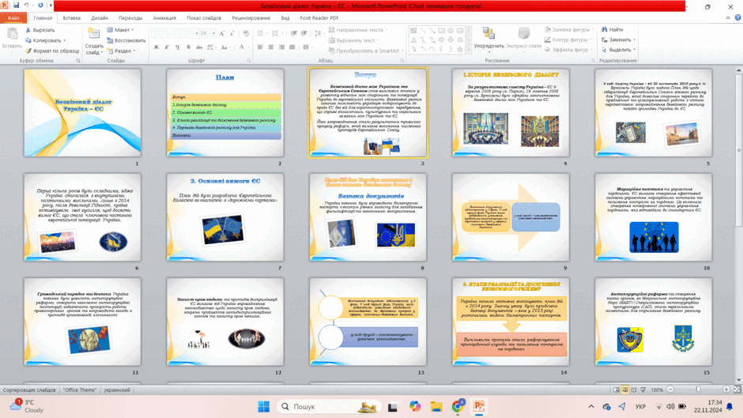The width and height of the screenshot is (743, 418).
Task: Switch to Design (Дизайн) tab
Action: coord(100,18)
